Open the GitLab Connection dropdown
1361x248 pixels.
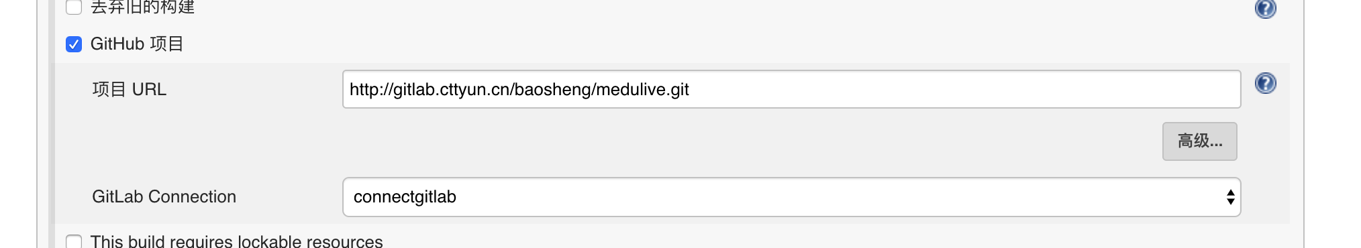(791, 197)
